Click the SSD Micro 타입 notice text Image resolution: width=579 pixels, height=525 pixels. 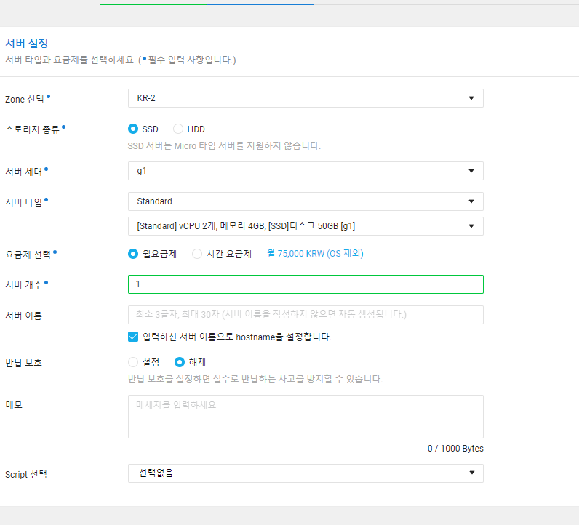click(224, 146)
